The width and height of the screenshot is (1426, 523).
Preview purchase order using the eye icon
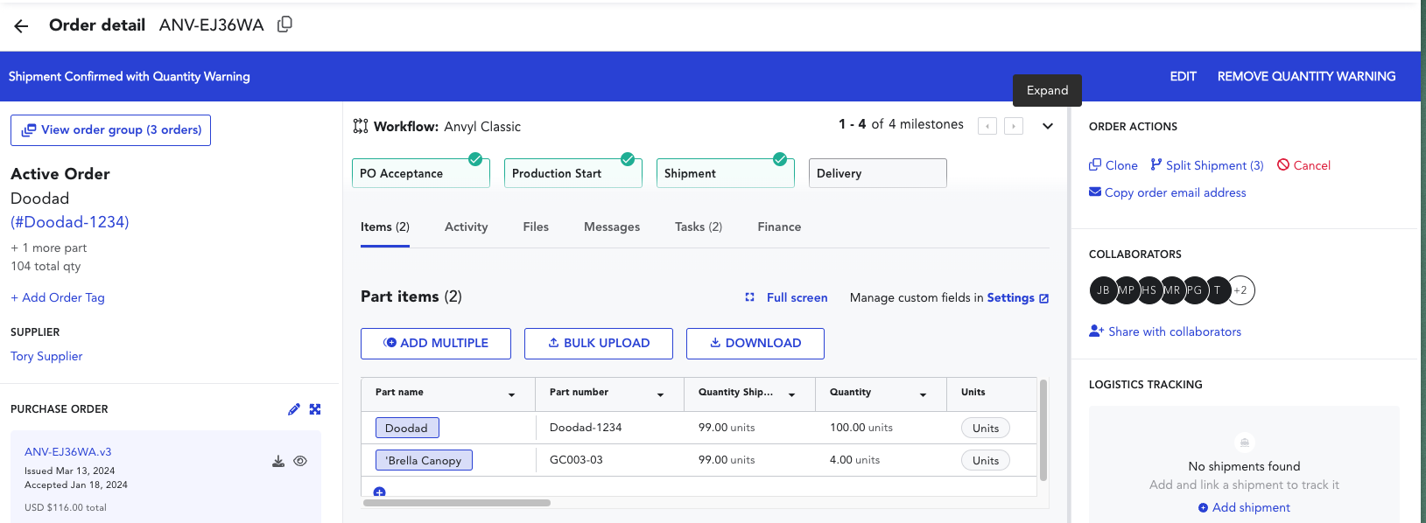tap(300, 461)
